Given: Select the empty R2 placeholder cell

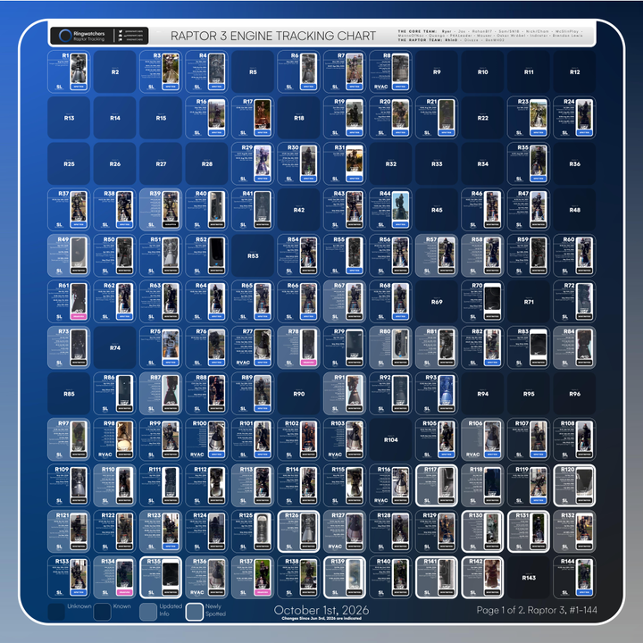Looking at the screenshot, I should click(115, 71).
